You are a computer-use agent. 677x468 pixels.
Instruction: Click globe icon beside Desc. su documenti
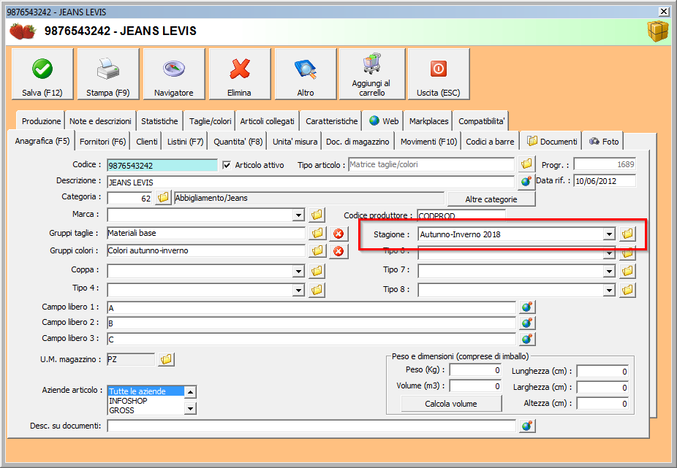526,426
